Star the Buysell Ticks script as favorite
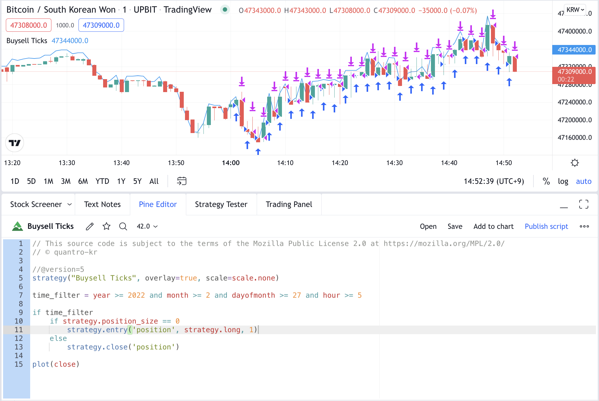The height and width of the screenshot is (401, 599). click(x=107, y=226)
